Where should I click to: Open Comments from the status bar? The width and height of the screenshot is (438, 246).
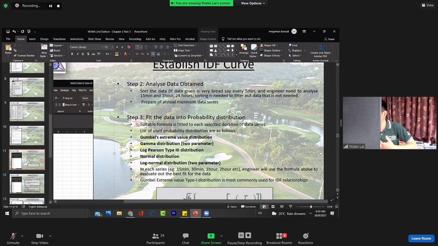pos(249,207)
